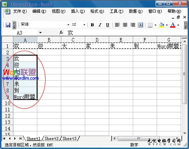Image resolution: width=189 pixels, height=149 pixels.
Task: Open the Font Color dropdown arrow
Action: 178,25
